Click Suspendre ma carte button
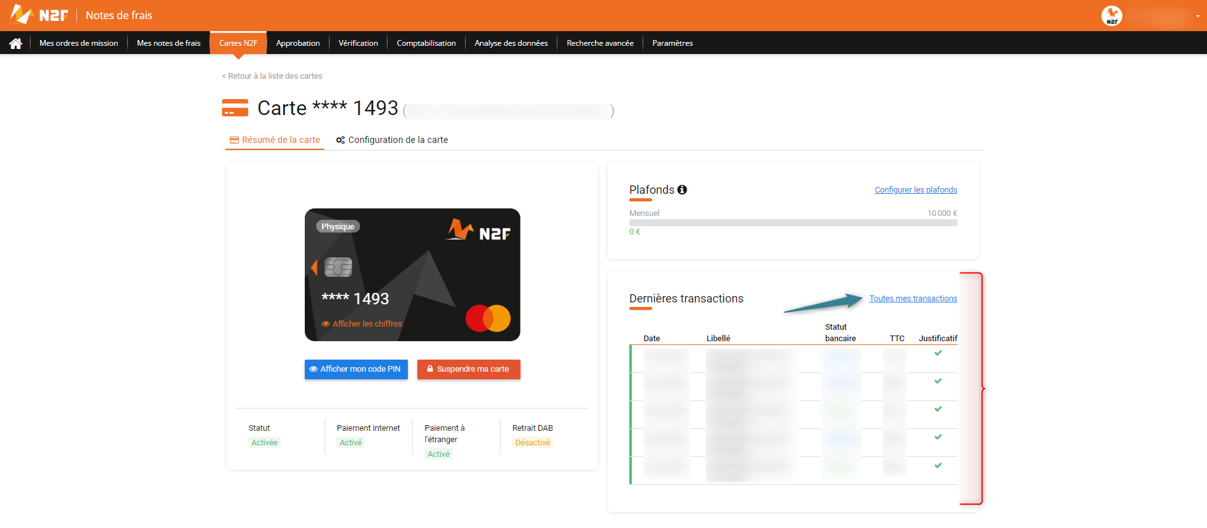This screenshot has width=1207, height=528. (x=469, y=369)
